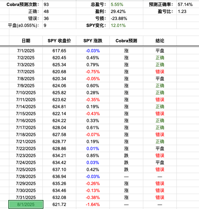Click the date cell 7/18/2025
The height and width of the screenshot is (209, 199).
[26, 134]
